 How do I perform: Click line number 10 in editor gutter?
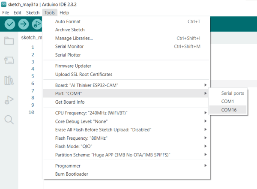pos(31,112)
